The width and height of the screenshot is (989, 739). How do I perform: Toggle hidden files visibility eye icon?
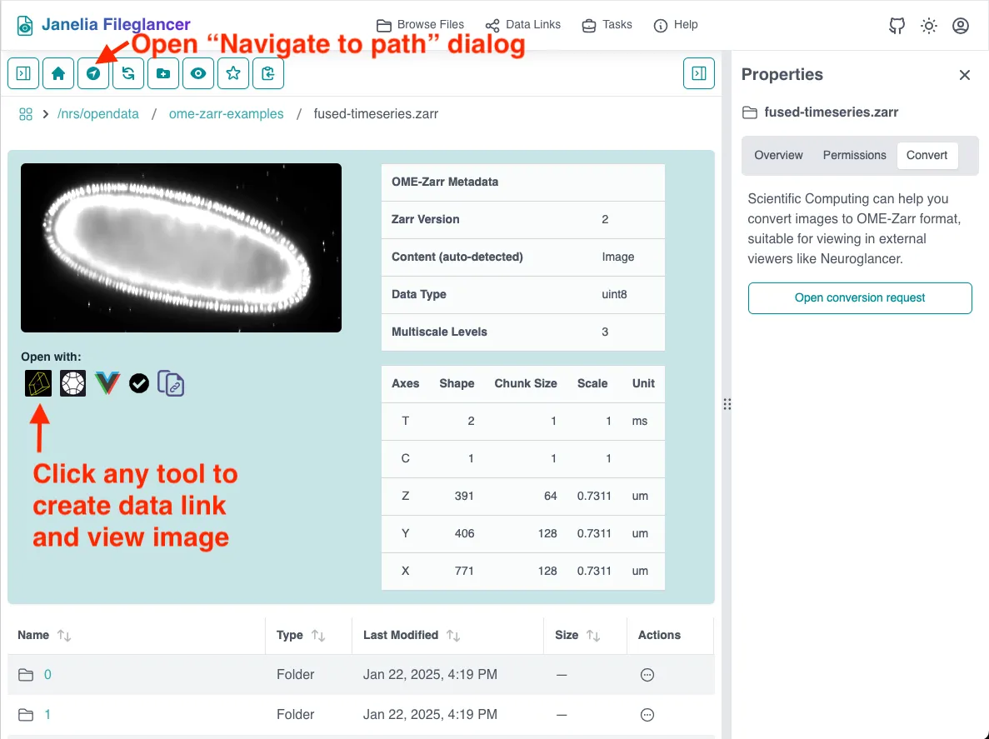(198, 73)
